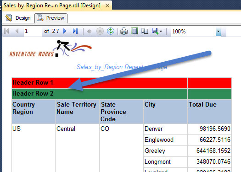The width and height of the screenshot is (241, 172).
Task: Click the 'of 2?' page count text
Action: click(51, 31)
